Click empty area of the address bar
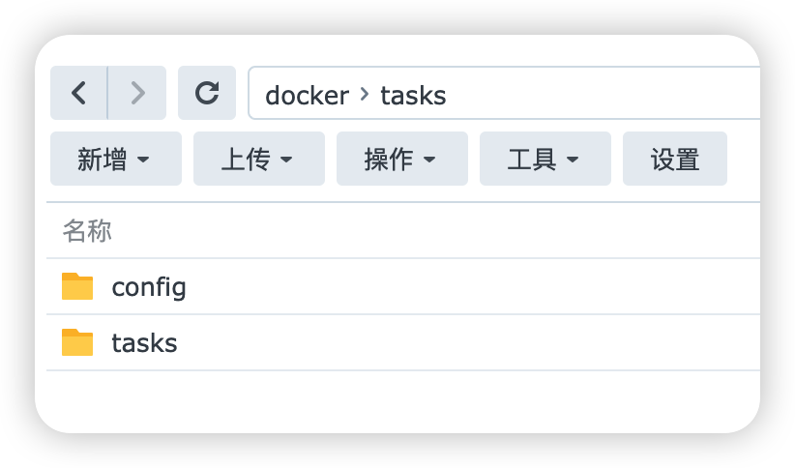This screenshot has width=795, height=468. click(600, 94)
